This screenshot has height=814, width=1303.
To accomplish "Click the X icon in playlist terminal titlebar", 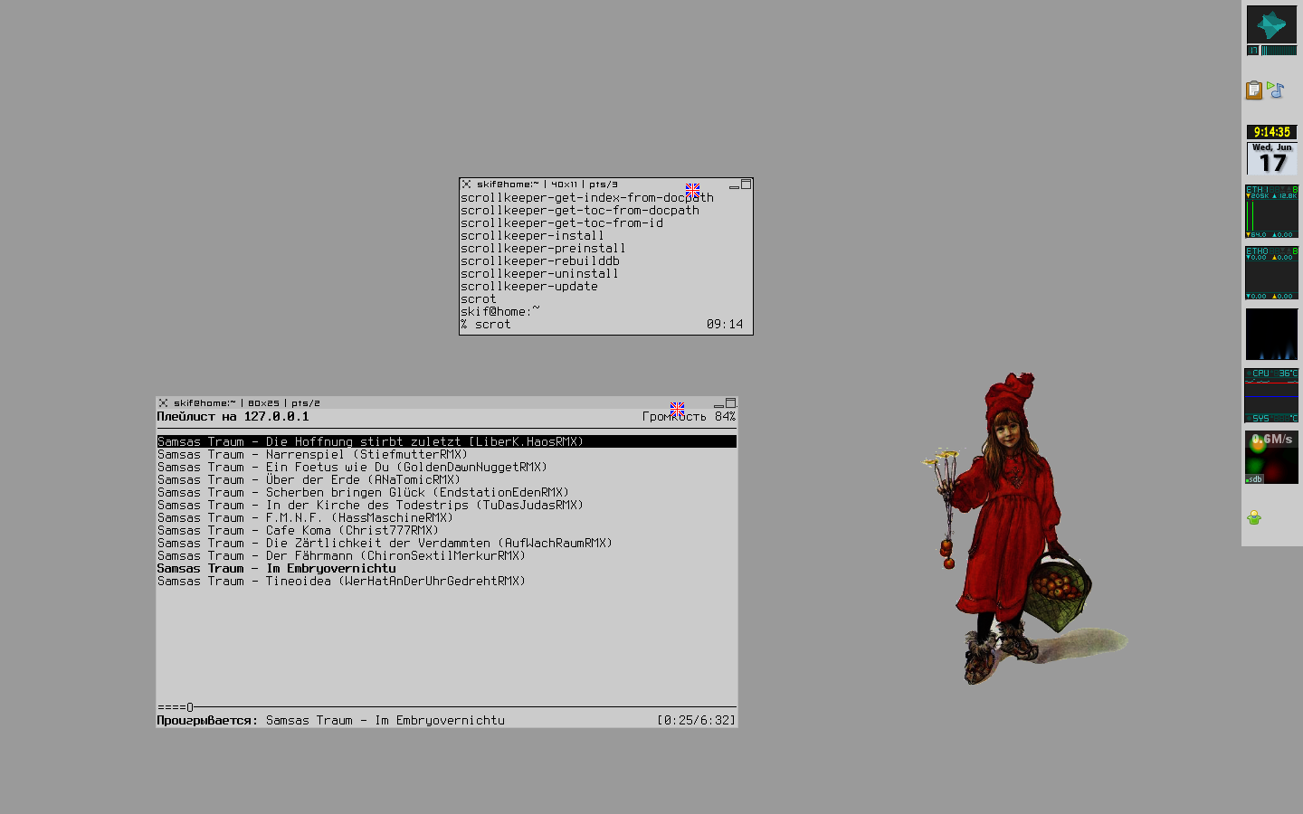I will click(x=163, y=403).
